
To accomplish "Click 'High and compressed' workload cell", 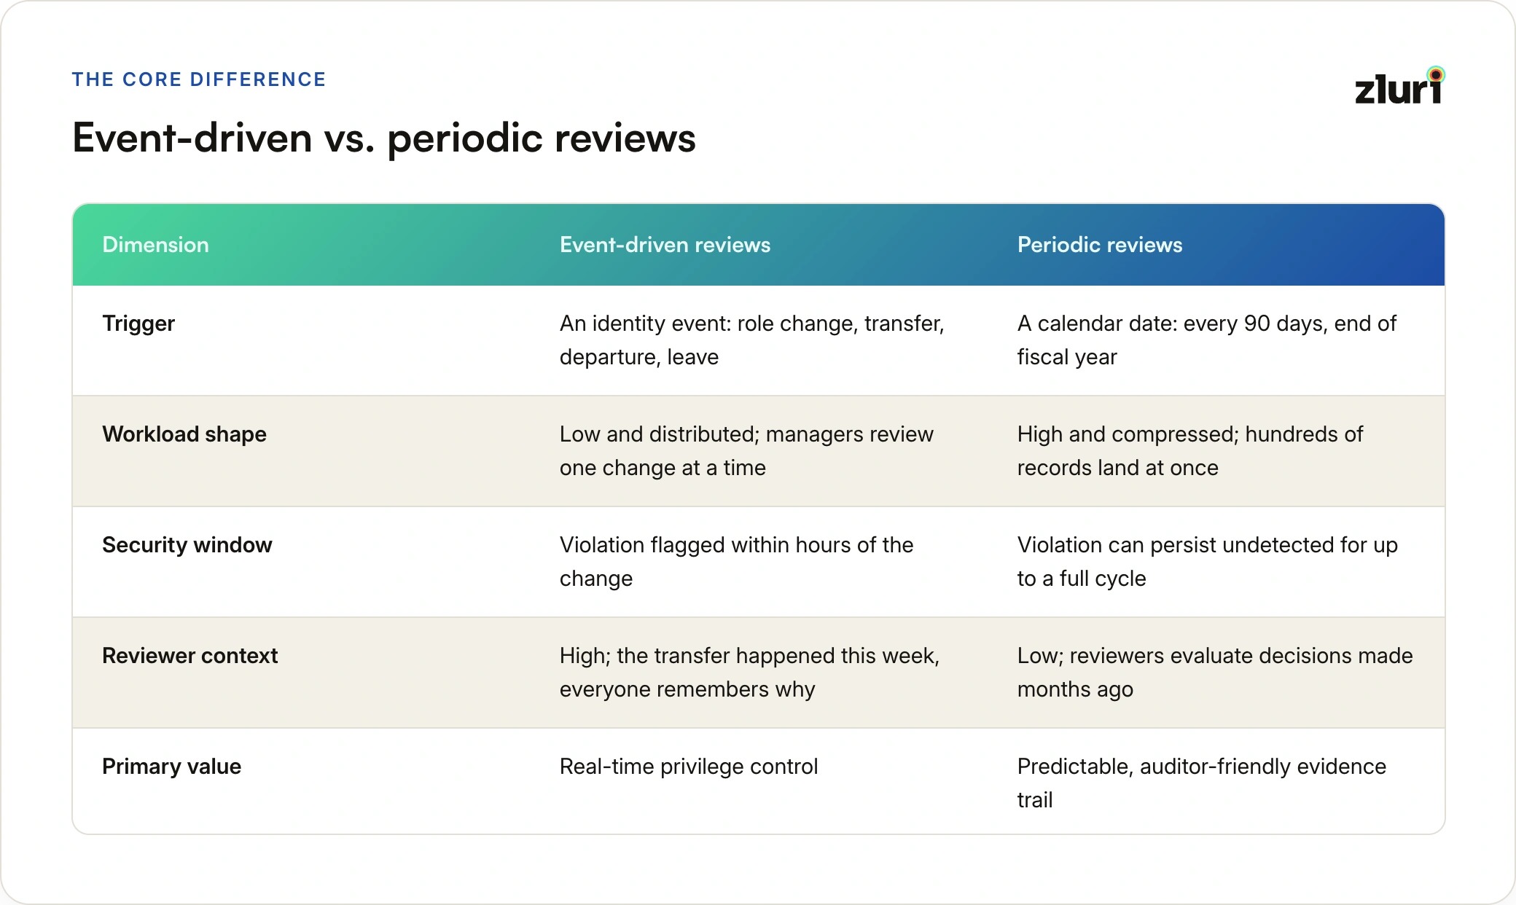I will pyautogui.click(x=1190, y=451).
